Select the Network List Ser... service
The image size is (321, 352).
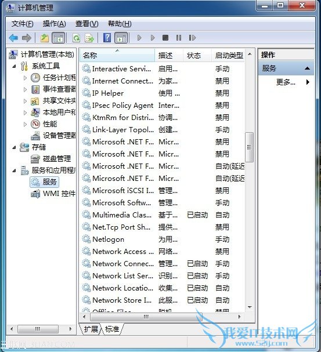point(163,275)
